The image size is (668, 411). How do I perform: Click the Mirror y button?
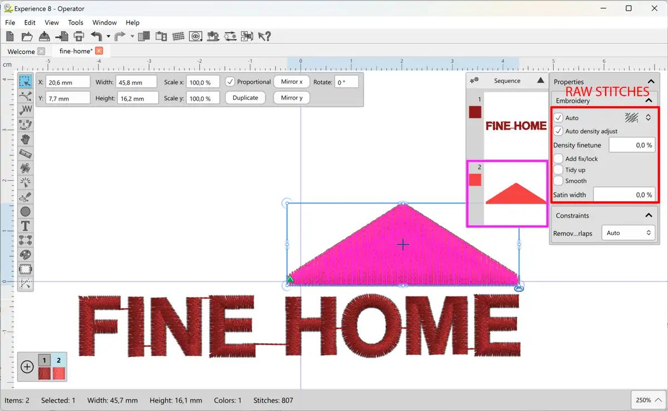click(x=292, y=98)
